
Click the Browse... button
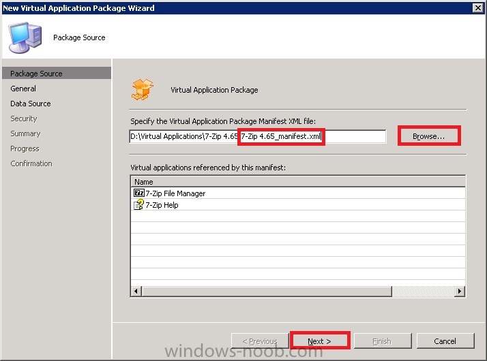pyautogui.click(x=429, y=136)
